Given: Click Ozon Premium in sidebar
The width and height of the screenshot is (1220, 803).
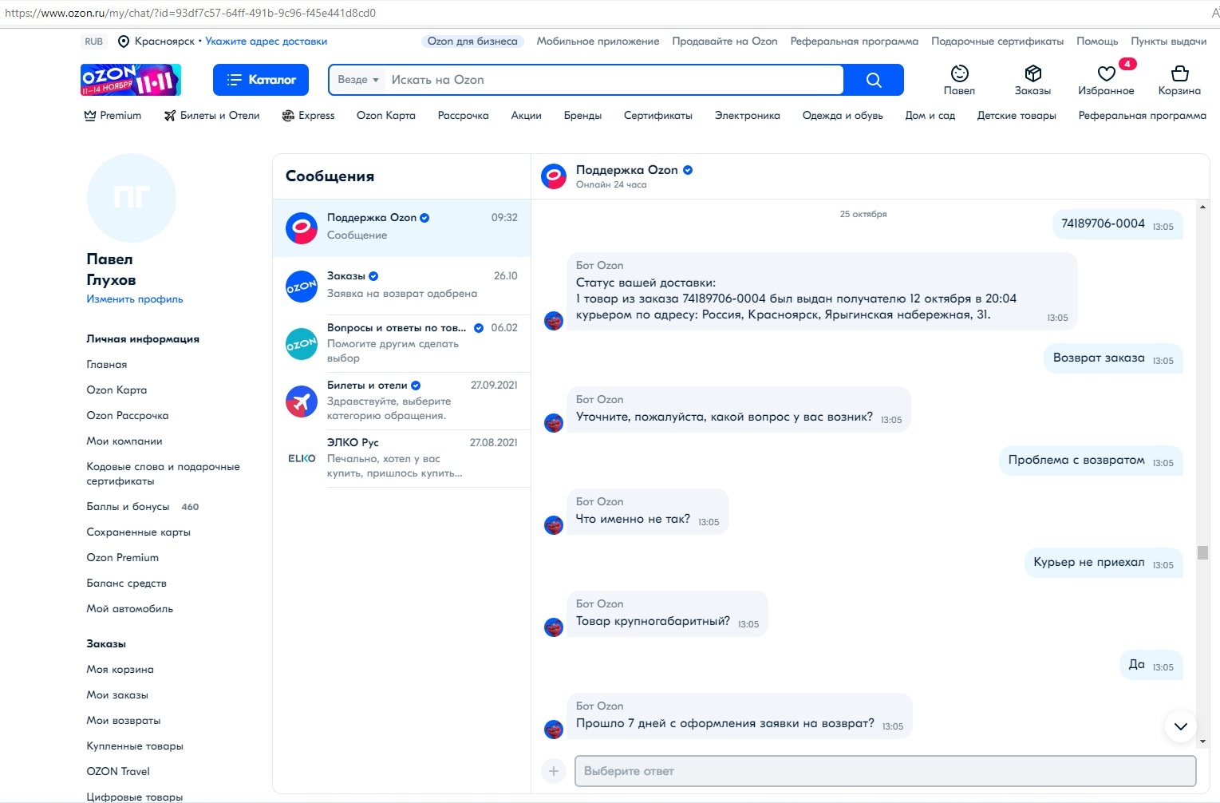Looking at the screenshot, I should pos(123,558).
